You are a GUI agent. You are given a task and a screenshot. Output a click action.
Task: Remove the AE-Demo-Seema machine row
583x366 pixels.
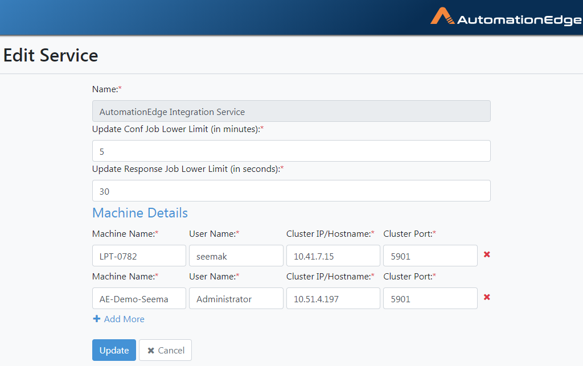pos(487,297)
